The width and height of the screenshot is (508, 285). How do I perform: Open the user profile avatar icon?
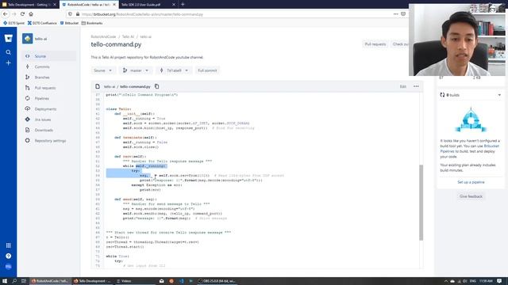[9, 267]
